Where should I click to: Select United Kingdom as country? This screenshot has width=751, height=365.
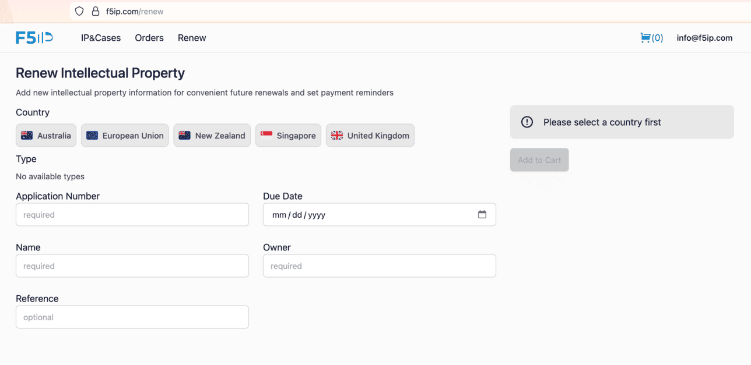pyautogui.click(x=370, y=136)
